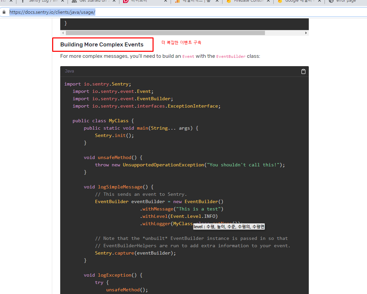Click the public class MyClass line
This screenshot has height=294, width=367.
[103, 121]
